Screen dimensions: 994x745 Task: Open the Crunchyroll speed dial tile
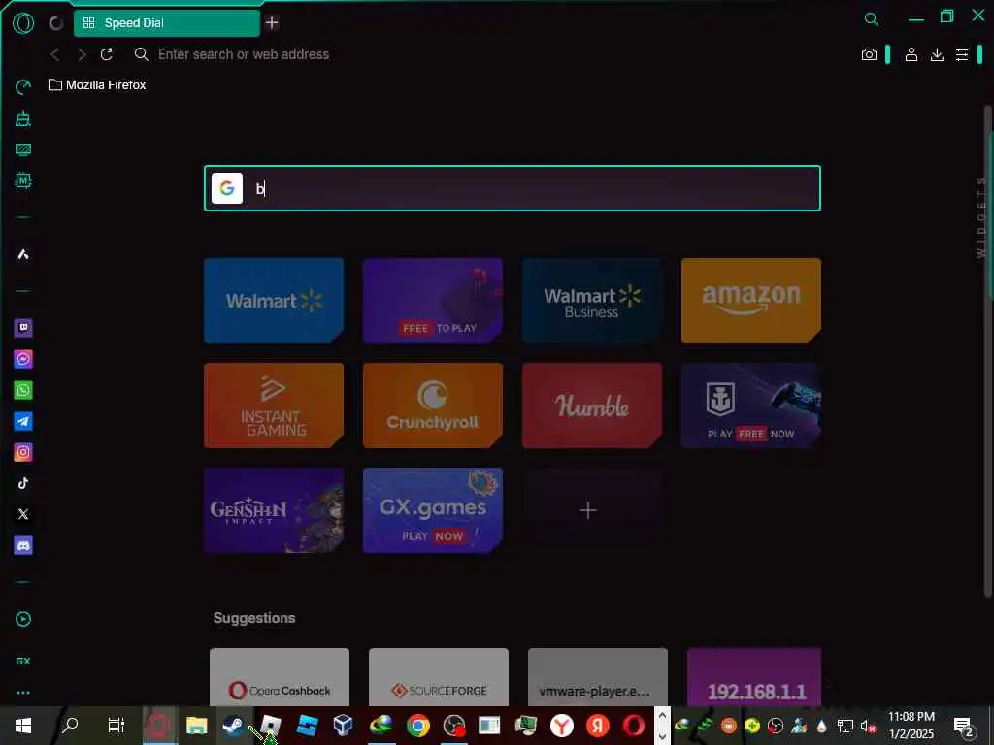(433, 405)
